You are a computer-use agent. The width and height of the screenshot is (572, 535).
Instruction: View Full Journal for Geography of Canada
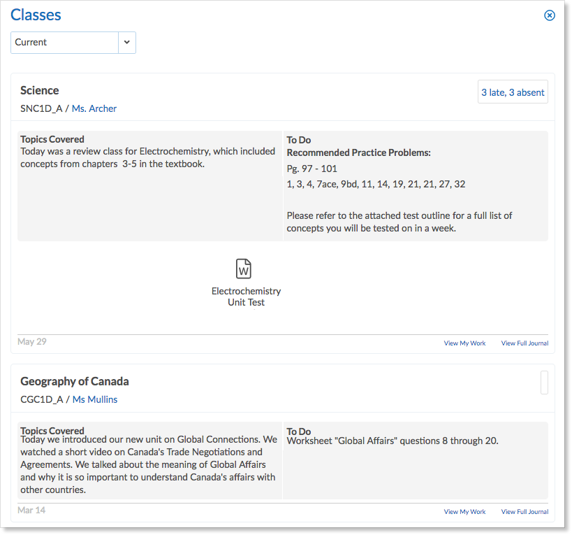click(x=525, y=512)
